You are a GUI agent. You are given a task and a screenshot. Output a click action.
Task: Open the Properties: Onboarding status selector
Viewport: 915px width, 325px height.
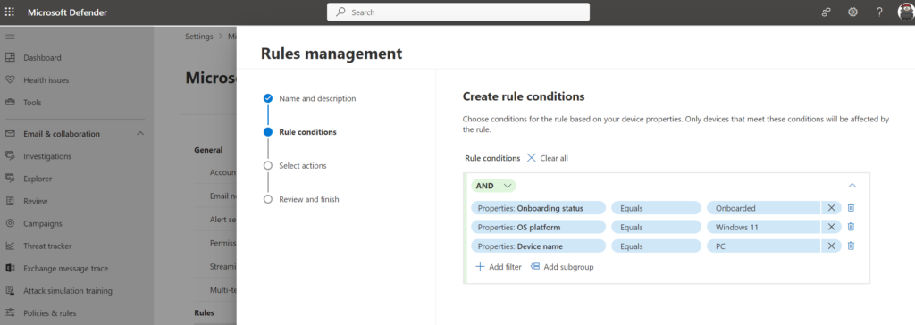pyautogui.click(x=539, y=208)
